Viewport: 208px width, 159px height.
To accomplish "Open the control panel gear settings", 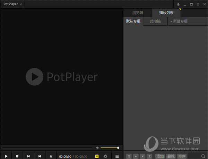I will (105, 156).
